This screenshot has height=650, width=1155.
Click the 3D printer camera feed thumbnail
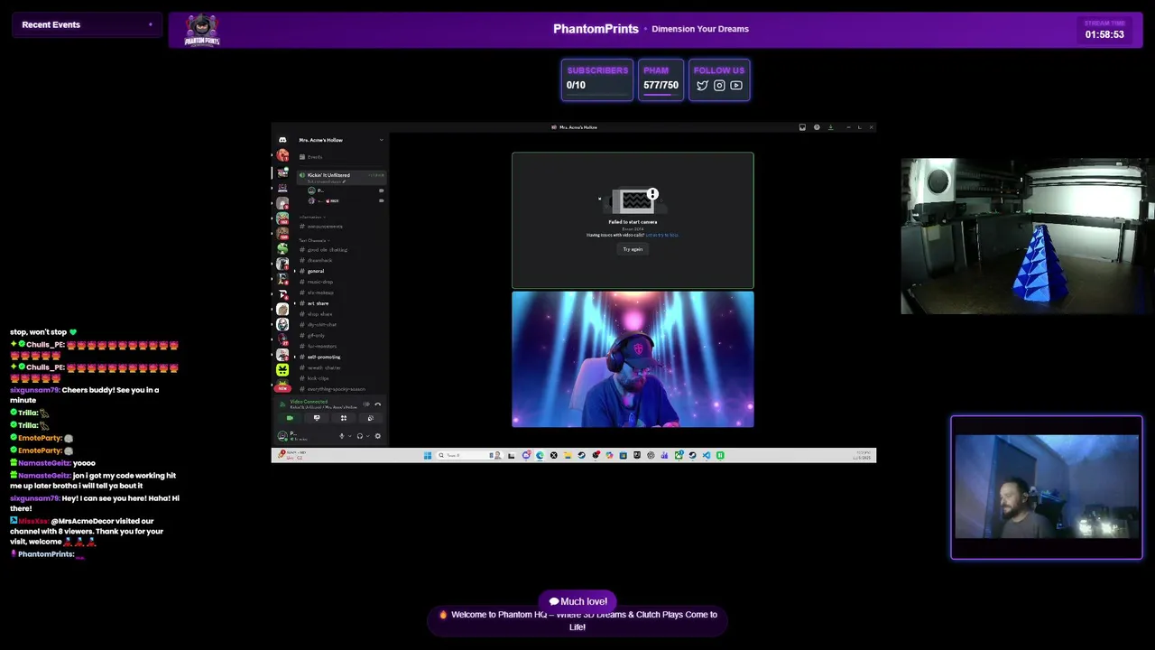[x=1027, y=237]
